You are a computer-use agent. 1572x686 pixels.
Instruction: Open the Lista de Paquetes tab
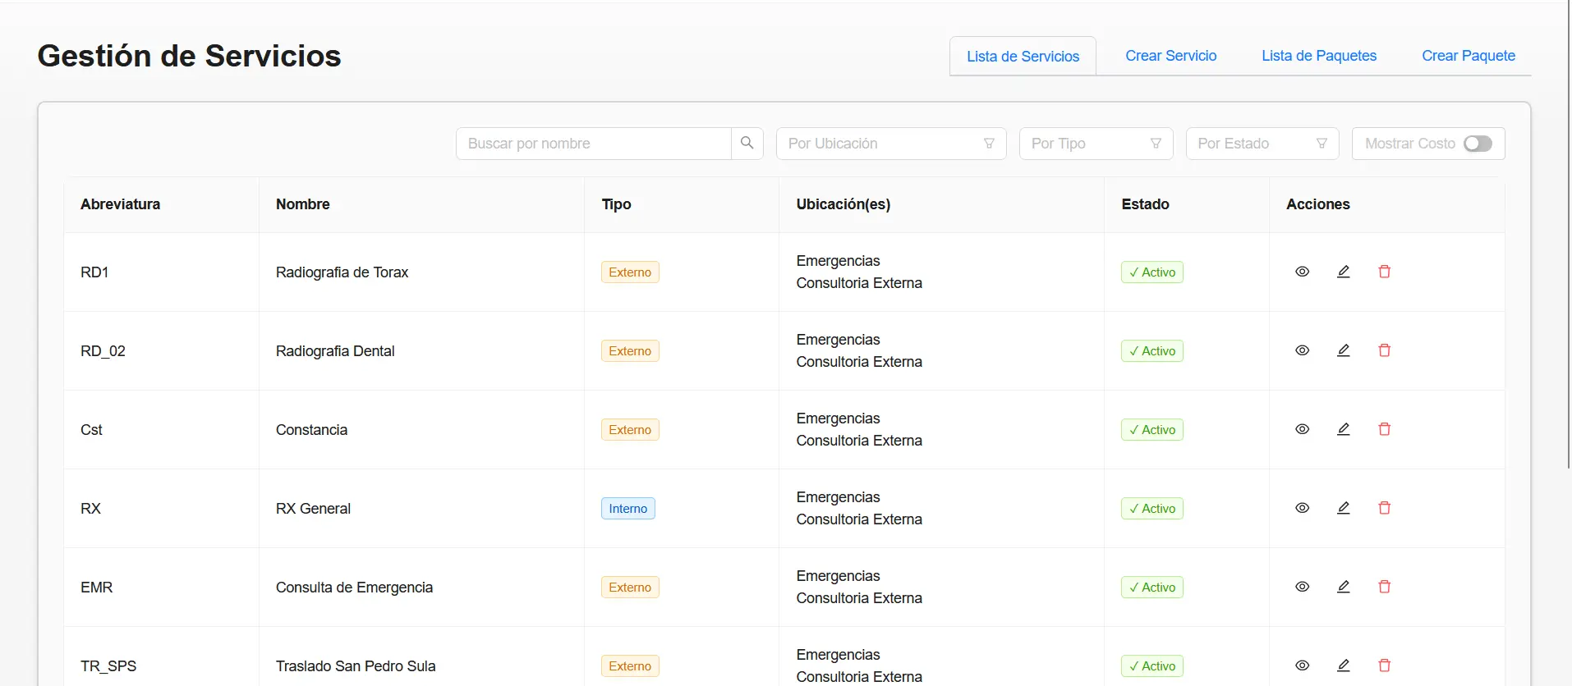coord(1318,56)
